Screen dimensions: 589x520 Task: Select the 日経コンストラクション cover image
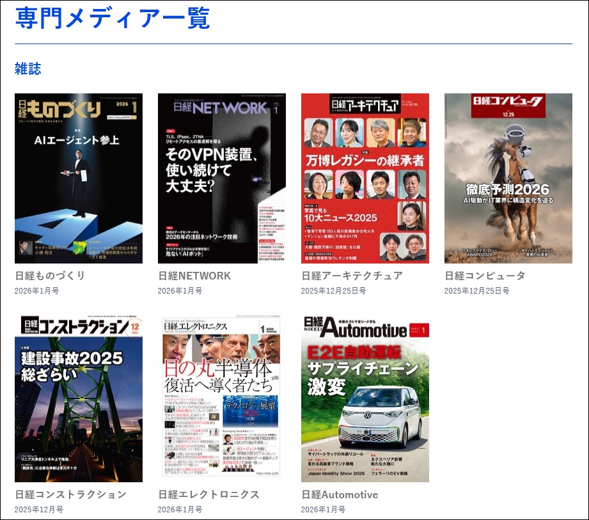click(78, 398)
